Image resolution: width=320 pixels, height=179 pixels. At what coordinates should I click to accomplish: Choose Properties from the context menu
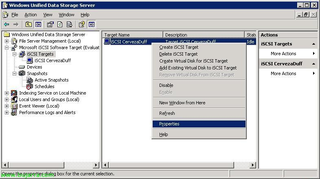tap(169, 124)
